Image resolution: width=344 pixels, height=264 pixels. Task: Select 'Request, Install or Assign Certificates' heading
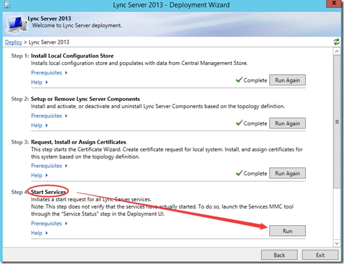pos(78,142)
